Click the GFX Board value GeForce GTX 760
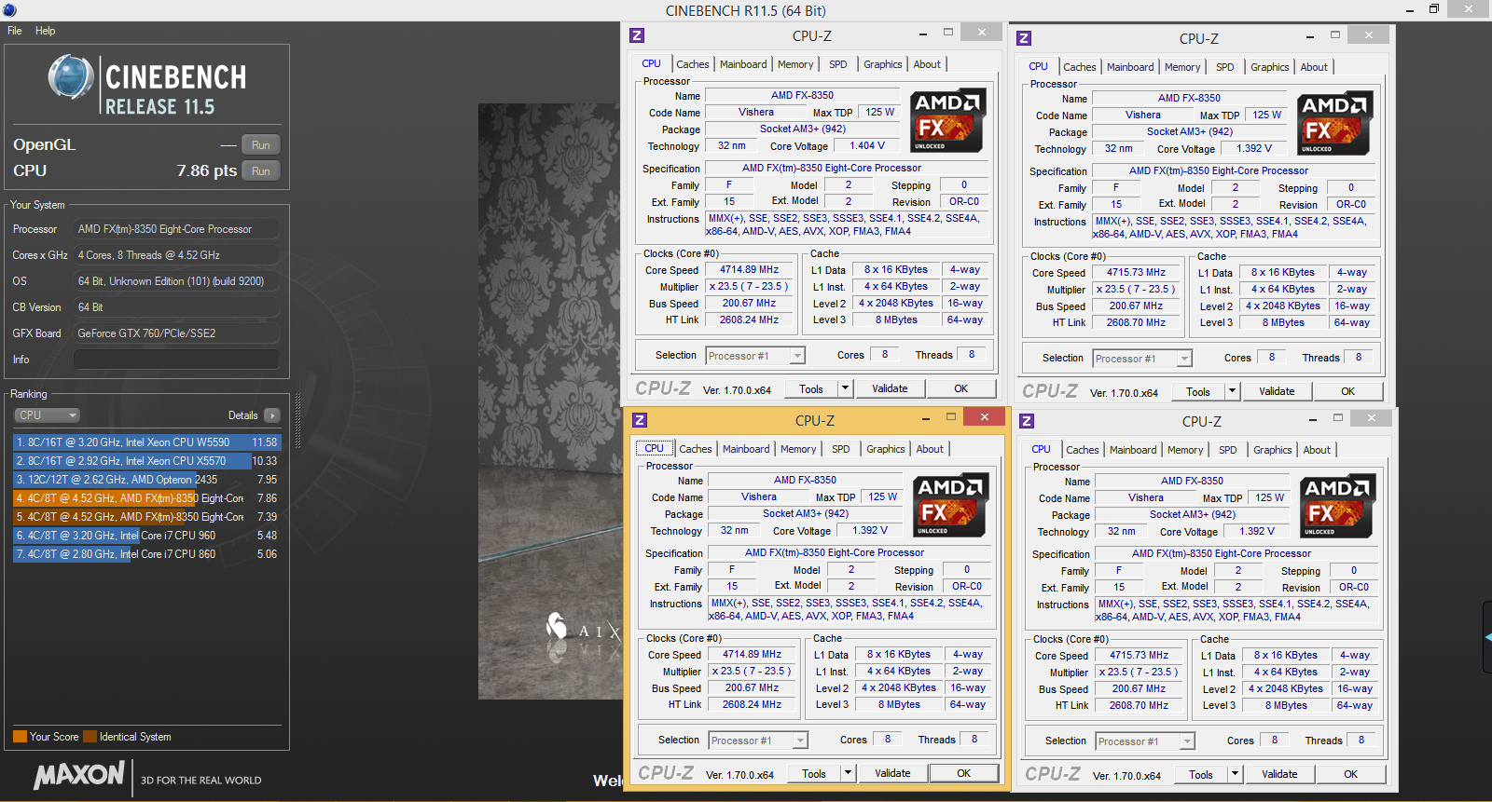 (x=176, y=333)
